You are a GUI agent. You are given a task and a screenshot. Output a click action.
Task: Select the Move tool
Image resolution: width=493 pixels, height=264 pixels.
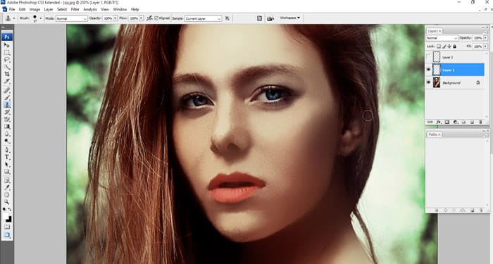click(6, 45)
